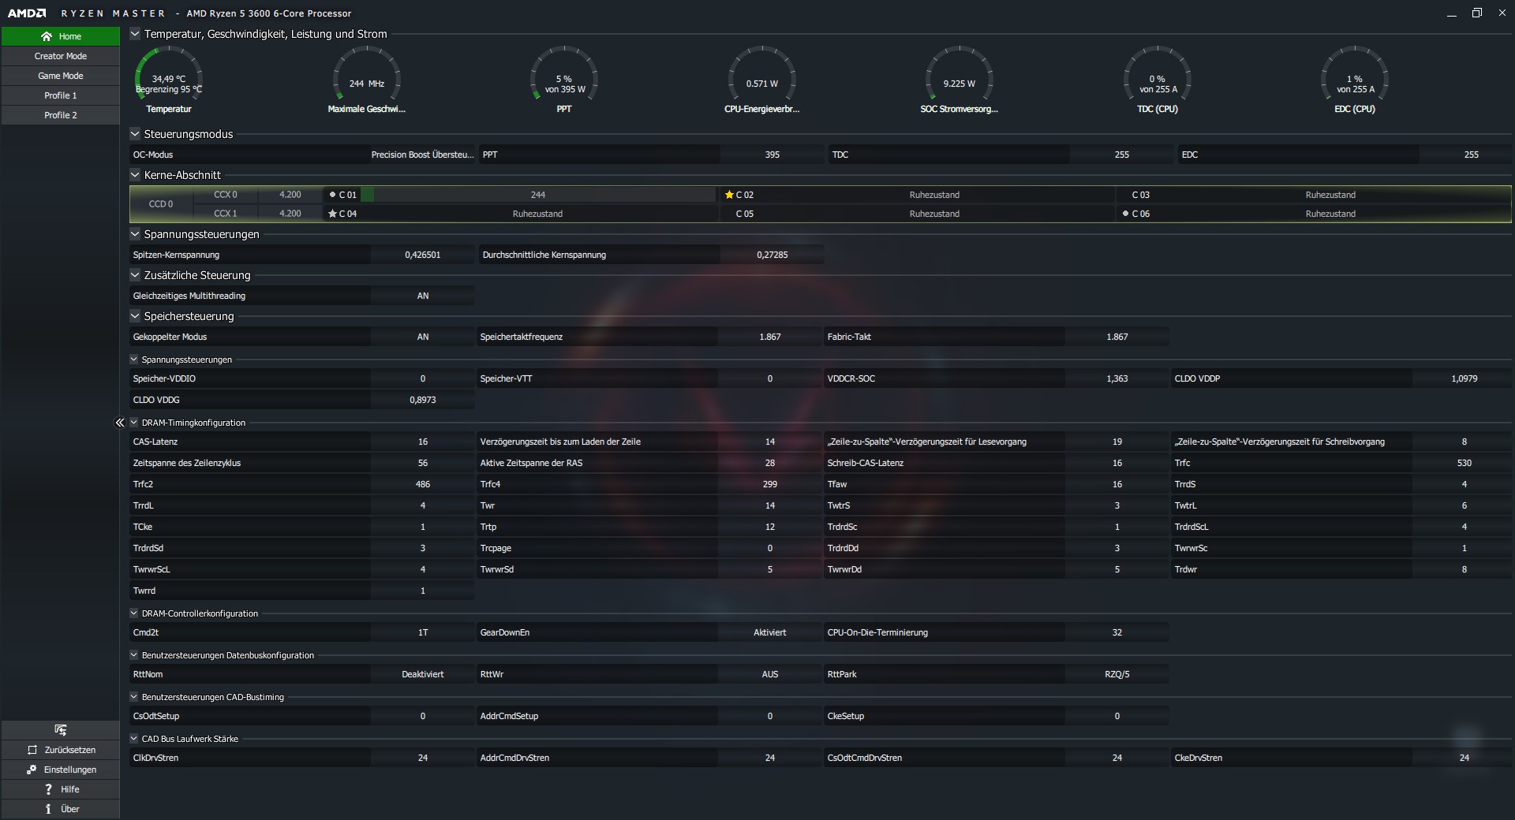This screenshot has height=820, width=1515.
Task: Collapse the Temperatur, Geschwindigkeit, Leistung und Strom section
Action: click(x=135, y=34)
